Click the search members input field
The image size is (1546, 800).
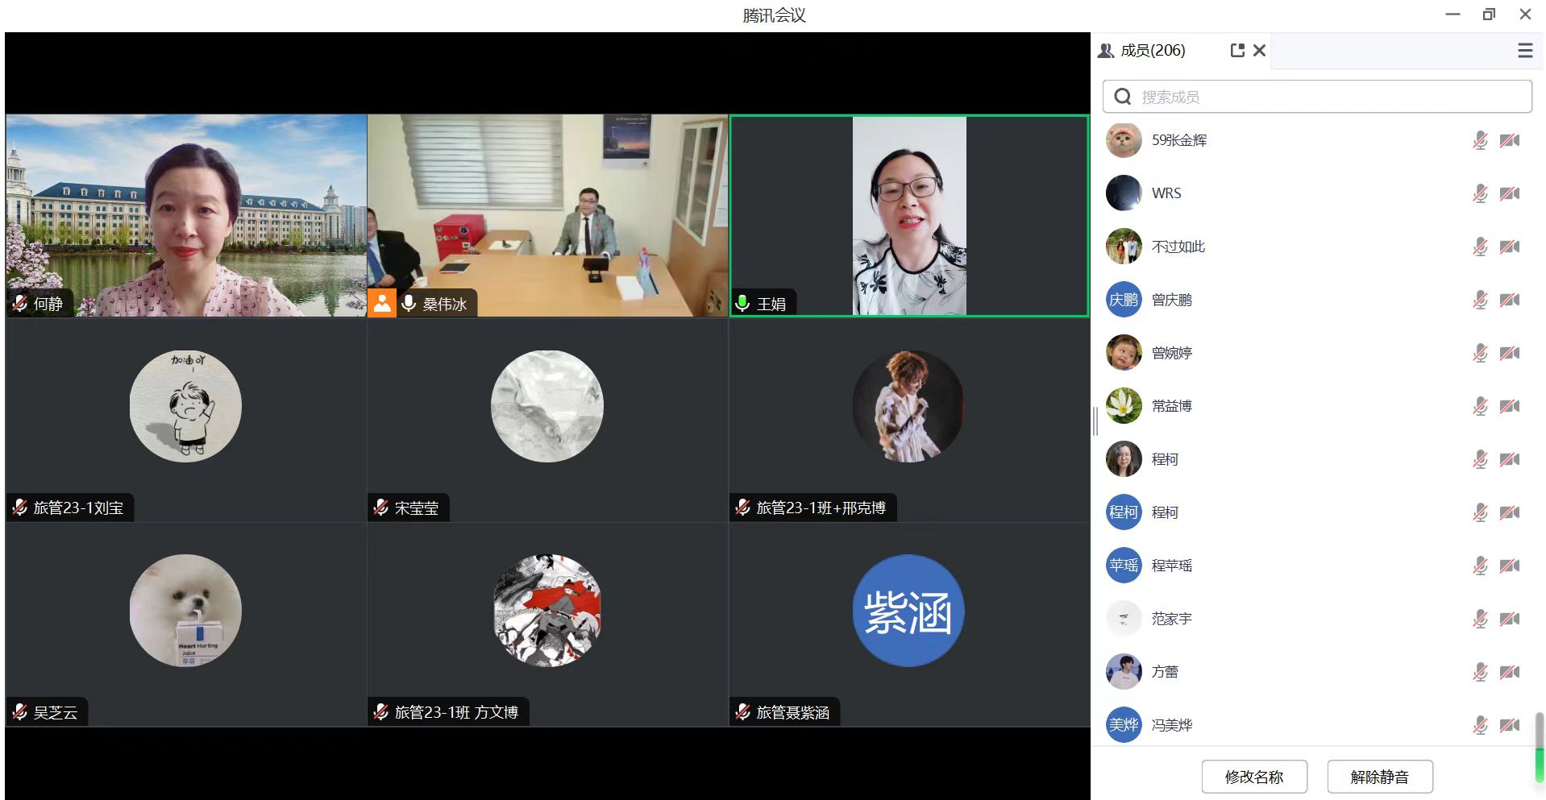click(1316, 97)
